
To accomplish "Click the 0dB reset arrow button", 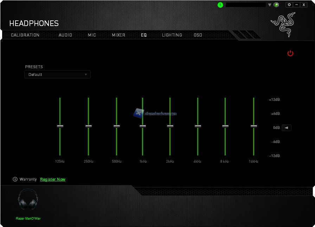I will 286,128.
